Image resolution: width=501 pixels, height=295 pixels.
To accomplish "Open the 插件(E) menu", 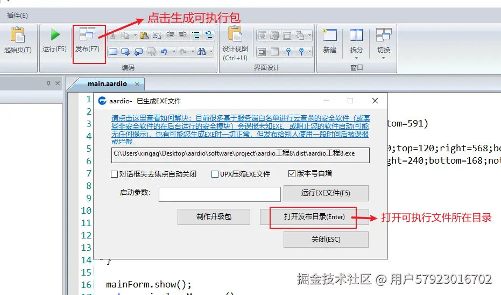I will [17, 15].
